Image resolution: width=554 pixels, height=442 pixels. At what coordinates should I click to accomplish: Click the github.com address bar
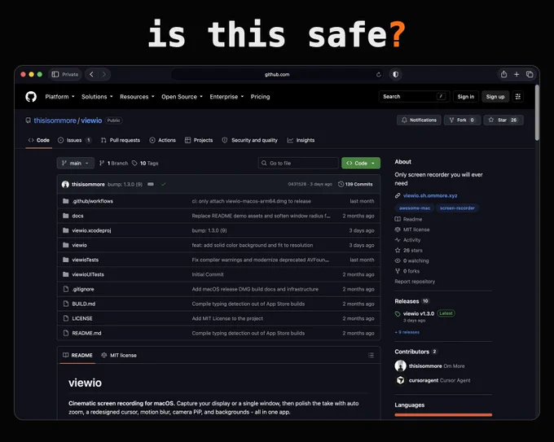(x=277, y=75)
